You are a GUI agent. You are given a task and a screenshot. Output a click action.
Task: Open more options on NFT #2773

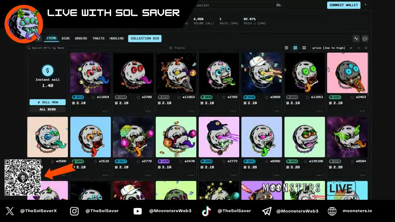234,175
